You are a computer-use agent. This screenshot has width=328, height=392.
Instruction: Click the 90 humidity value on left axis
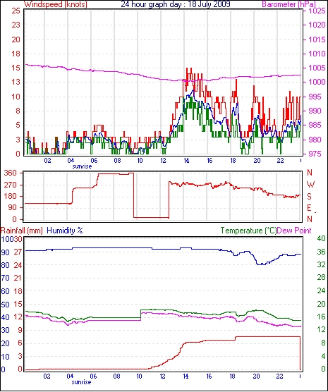click(x=5, y=252)
